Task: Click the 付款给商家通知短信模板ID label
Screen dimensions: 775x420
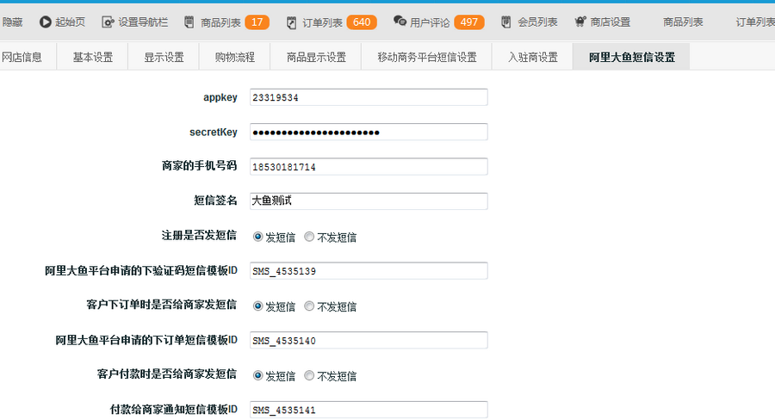Action: point(173,409)
